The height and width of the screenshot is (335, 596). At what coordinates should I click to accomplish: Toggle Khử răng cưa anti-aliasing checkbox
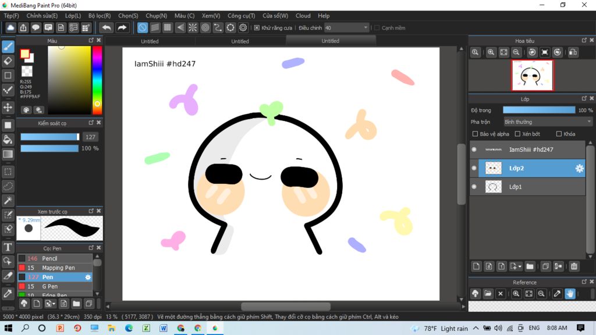point(257,28)
